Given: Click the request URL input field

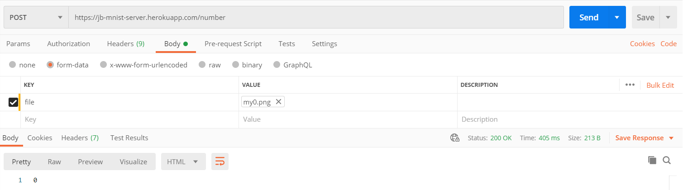Looking at the screenshot, I should tap(316, 17).
